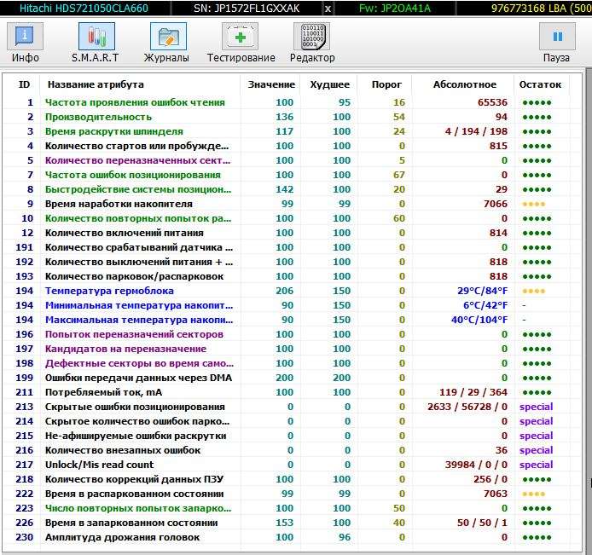Click temperature value 29°C/84°F
Image resolution: width=592 pixels, height=555 pixels.
[x=483, y=291]
